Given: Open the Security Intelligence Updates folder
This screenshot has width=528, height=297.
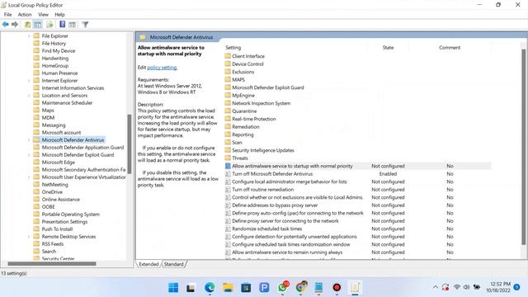Looking at the screenshot, I should pos(263,150).
